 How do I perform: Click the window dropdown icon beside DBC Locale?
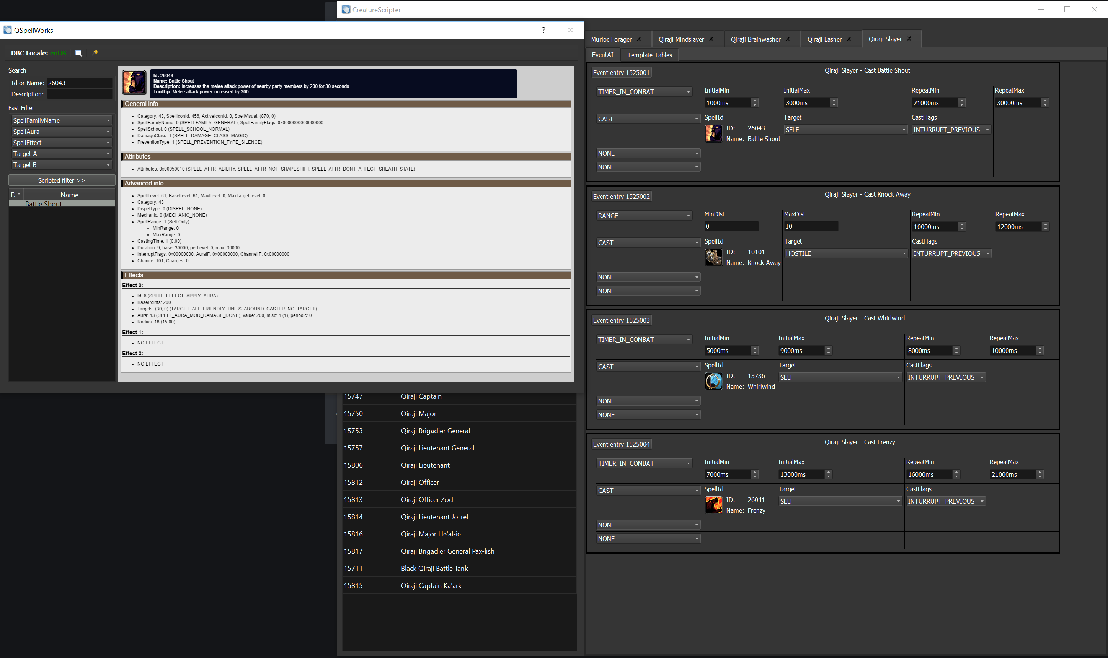tap(79, 53)
